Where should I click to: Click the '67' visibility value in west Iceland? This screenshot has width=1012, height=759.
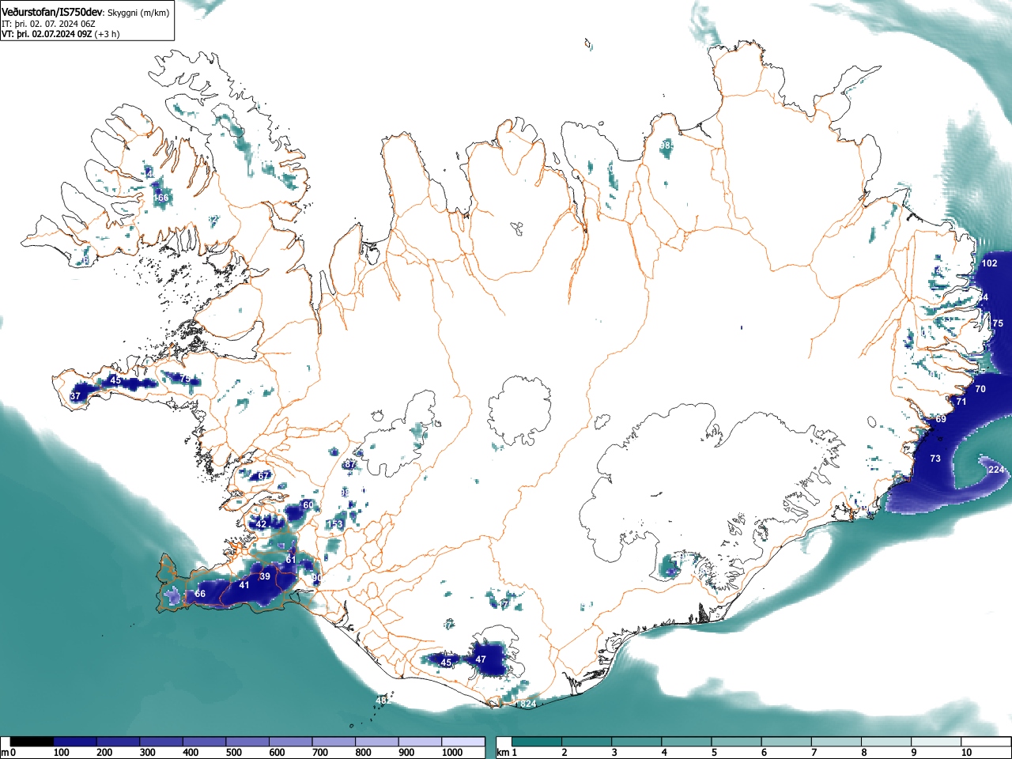[263, 476]
